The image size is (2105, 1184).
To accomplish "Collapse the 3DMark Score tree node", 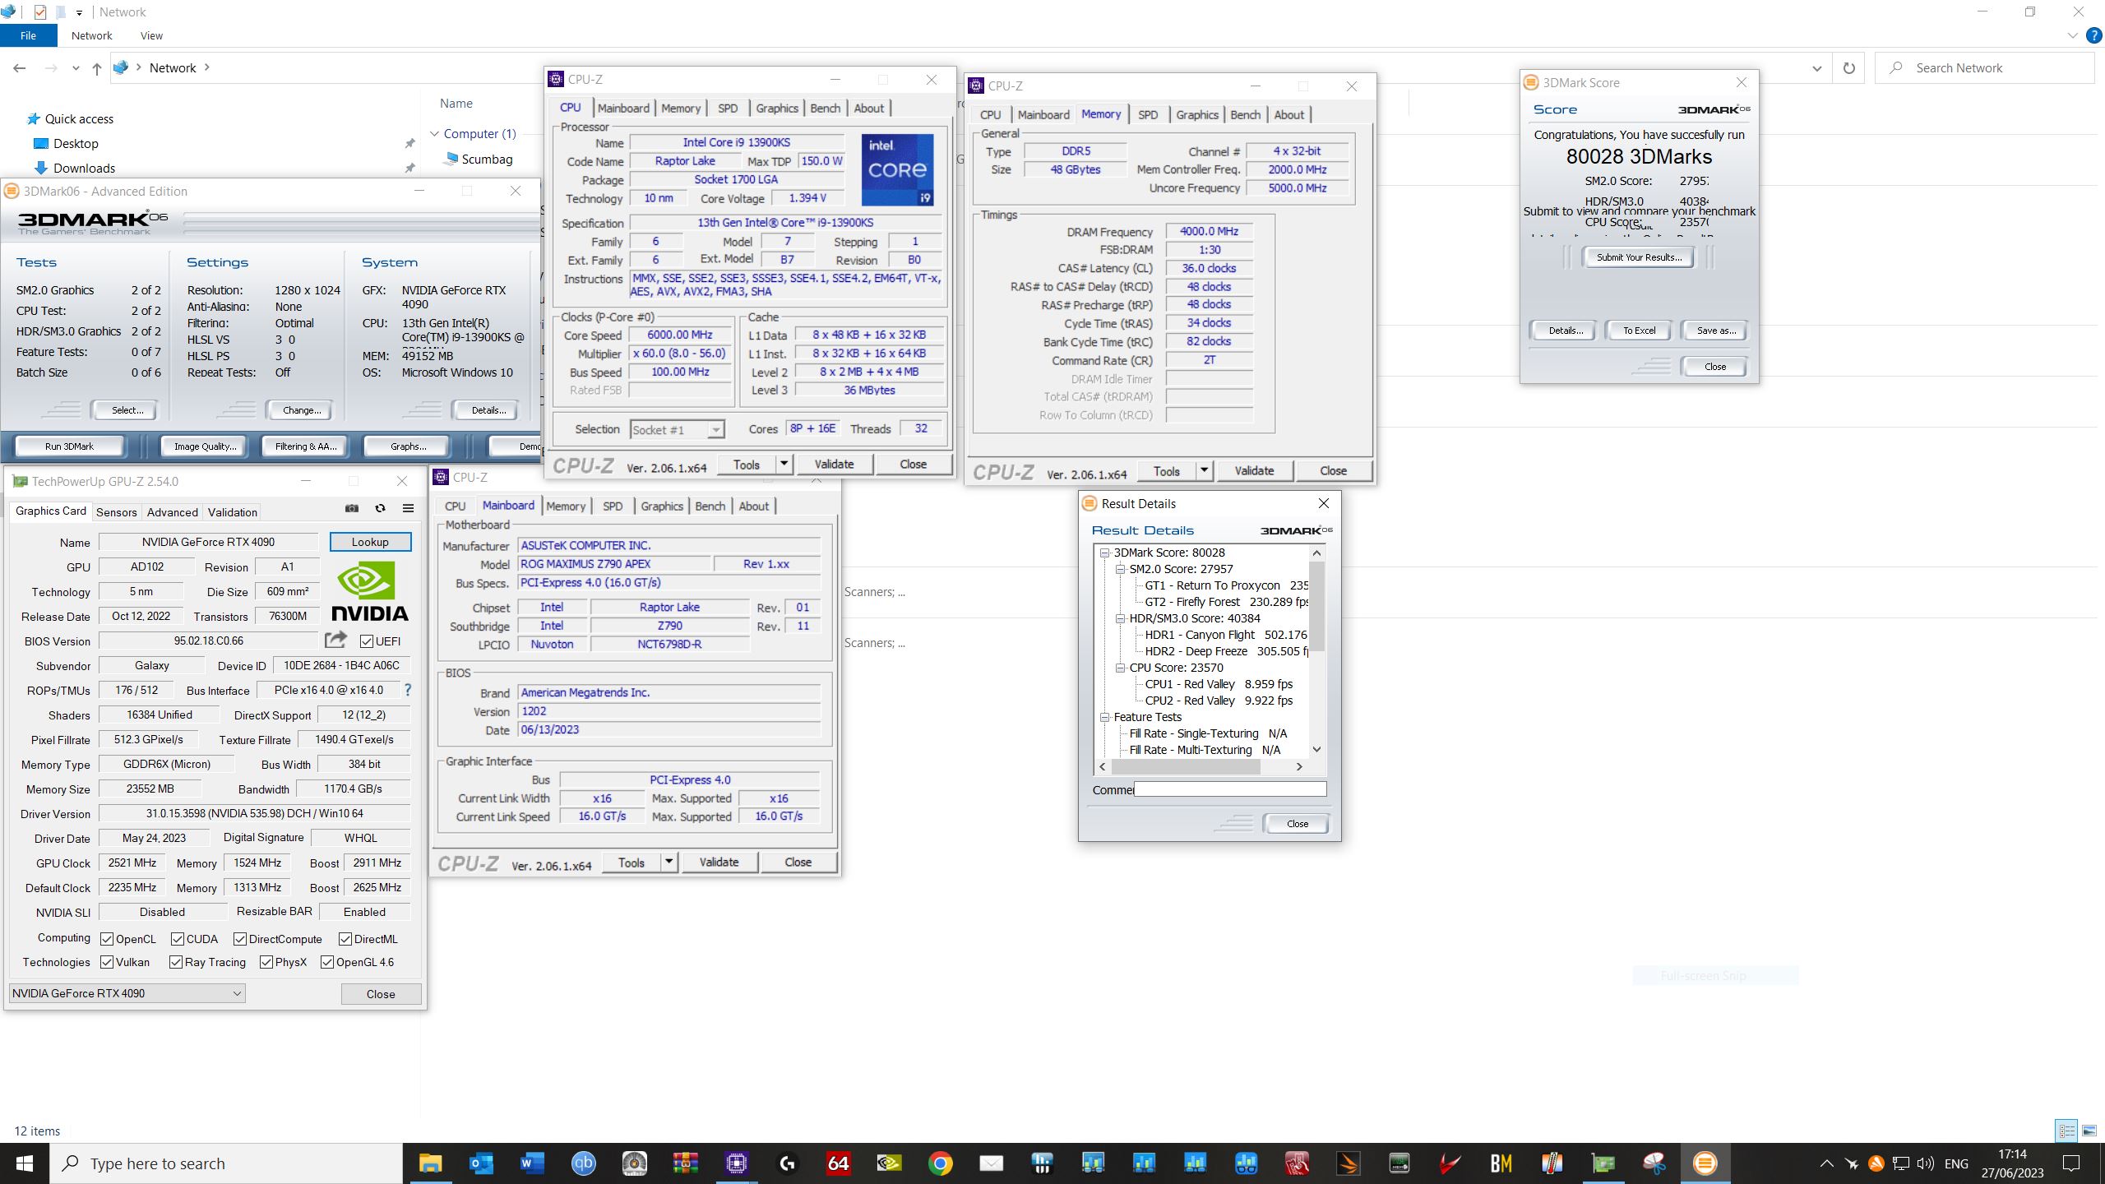I will click(x=1105, y=553).
